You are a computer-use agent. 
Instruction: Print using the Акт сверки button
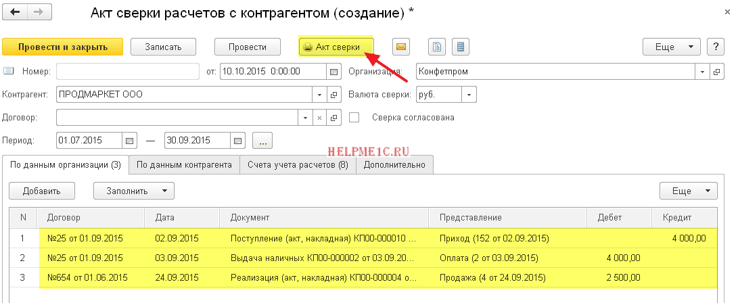click(336, 47)
